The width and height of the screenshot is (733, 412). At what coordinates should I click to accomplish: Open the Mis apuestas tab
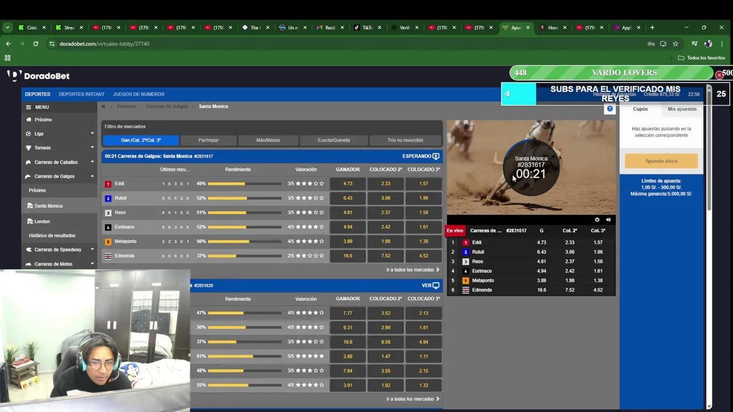[682, 109]
